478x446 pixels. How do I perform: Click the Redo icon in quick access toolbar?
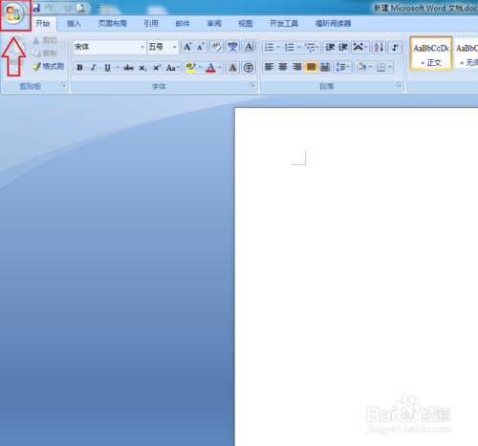[68, 8]
